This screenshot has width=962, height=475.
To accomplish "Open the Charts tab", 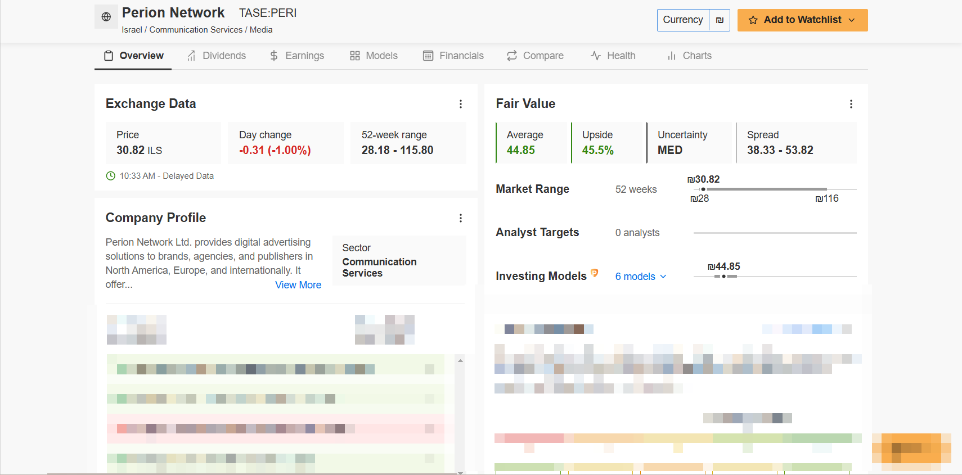I will click(689, 56).
